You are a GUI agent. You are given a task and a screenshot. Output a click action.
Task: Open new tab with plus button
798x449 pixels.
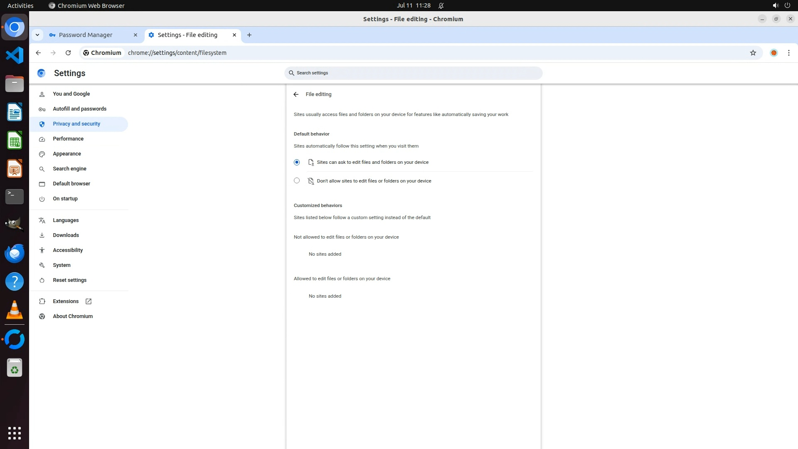[249, 35]
